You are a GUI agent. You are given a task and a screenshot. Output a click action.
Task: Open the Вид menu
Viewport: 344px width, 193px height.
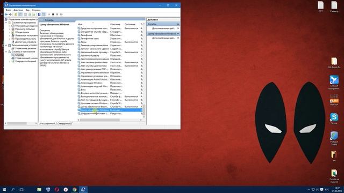pyautogui.click(x=27, y=10)
